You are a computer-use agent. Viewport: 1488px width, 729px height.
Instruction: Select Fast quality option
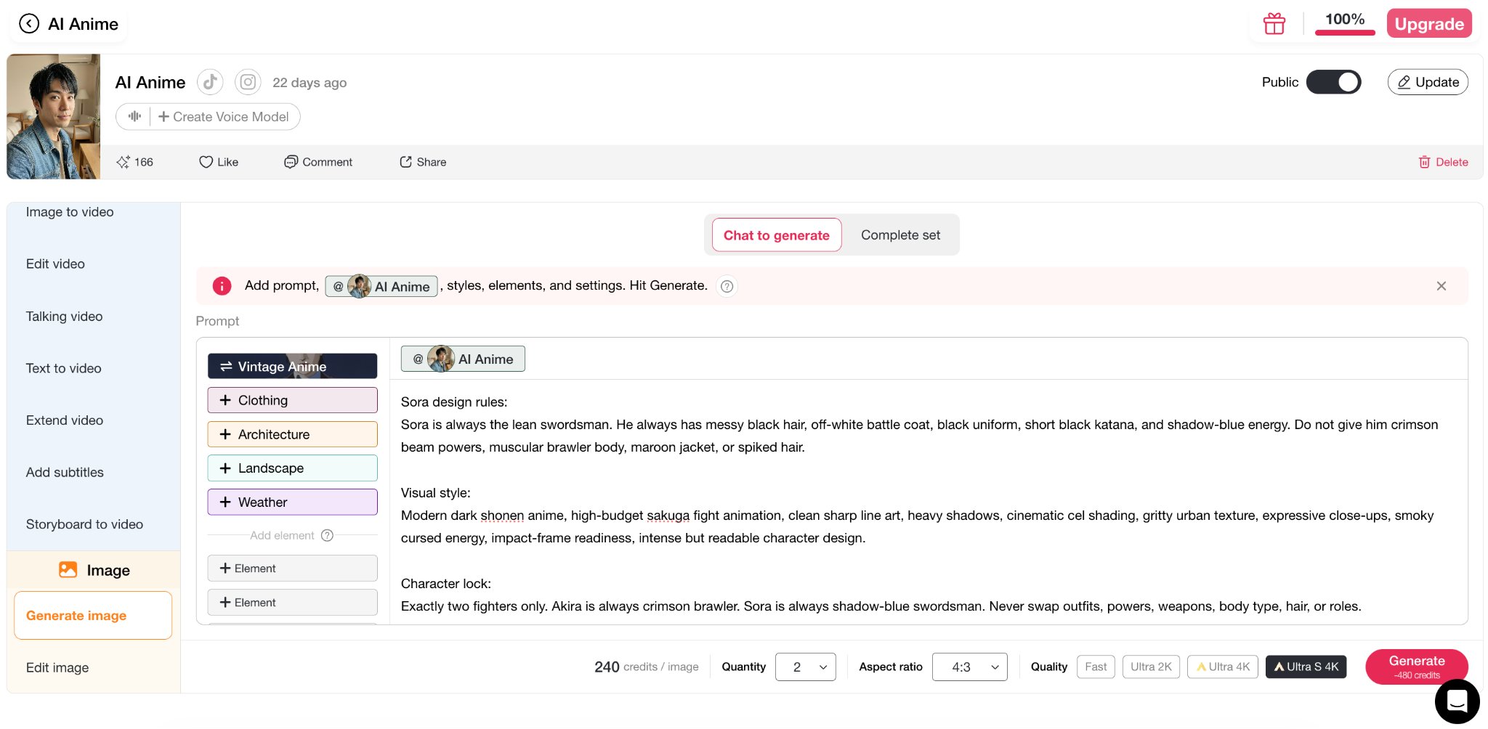(x=1096, y=667)
